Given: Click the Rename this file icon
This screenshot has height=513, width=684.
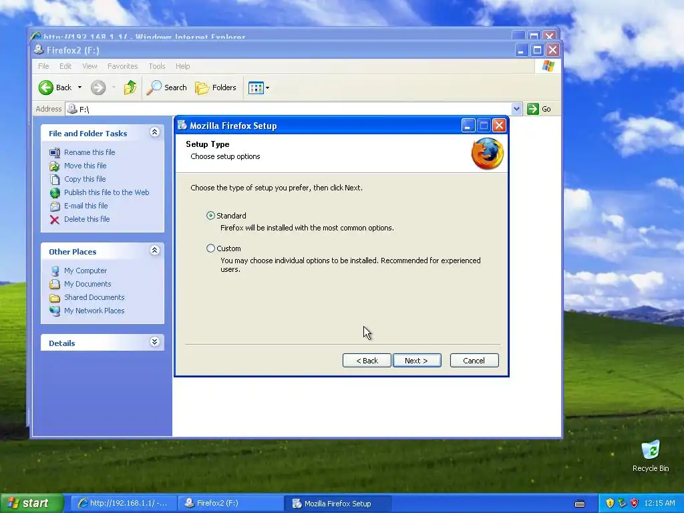Looking at the screenshot, I should 55,153.
